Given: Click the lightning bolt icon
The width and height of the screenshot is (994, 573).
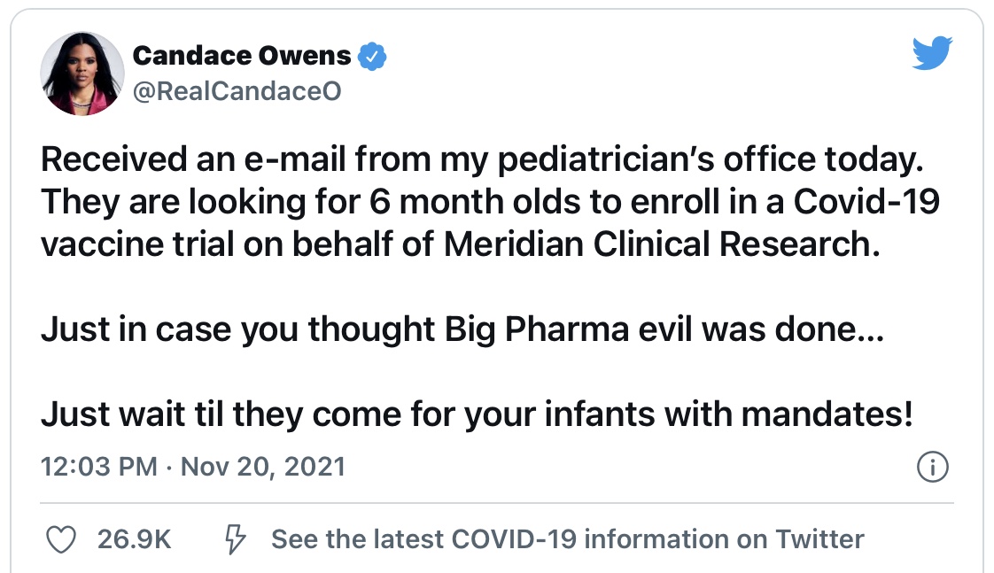Looking at the screenshot, I should click(236, 538).
